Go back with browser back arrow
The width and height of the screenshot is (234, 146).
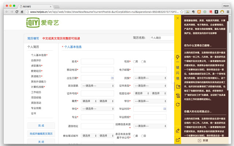7,12
